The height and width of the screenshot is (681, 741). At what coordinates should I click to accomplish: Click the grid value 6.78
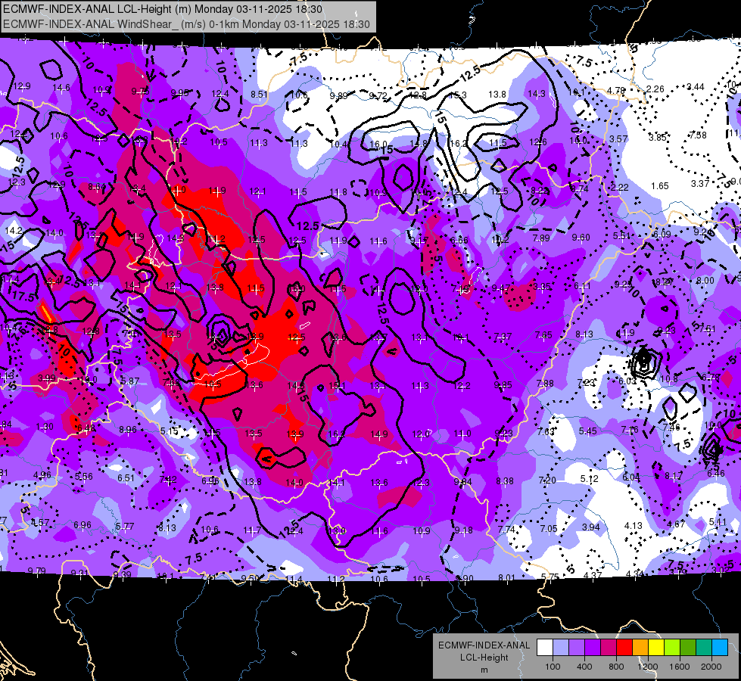coord(710,377)
